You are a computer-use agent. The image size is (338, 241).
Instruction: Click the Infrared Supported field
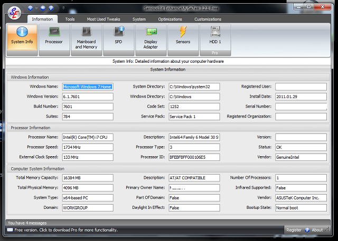[x=301, y=188]
